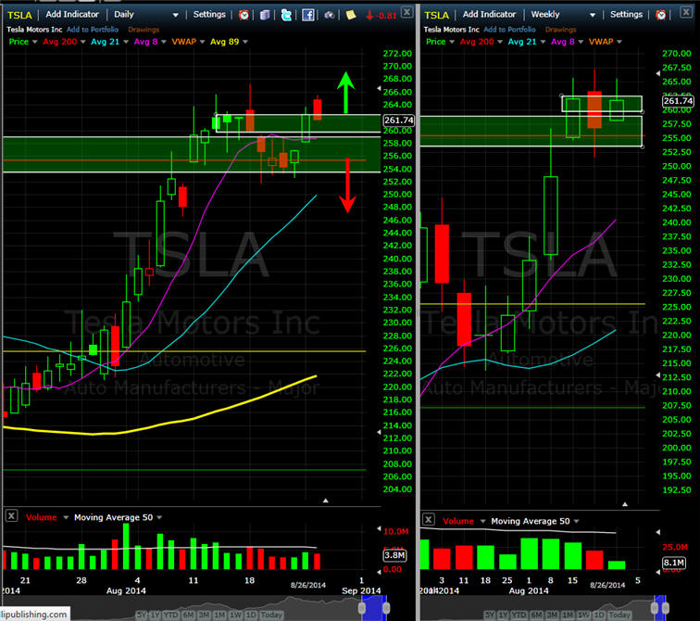Open the yellow sticky note icon
This screenshot has height=621, width=700.
coord(351,15)
